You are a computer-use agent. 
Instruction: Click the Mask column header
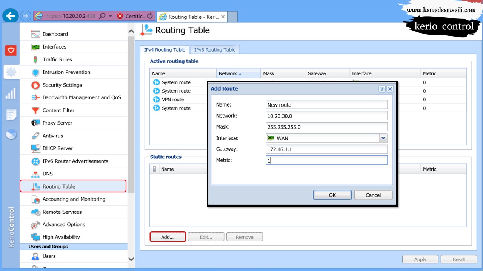click(x=283, y=73)
